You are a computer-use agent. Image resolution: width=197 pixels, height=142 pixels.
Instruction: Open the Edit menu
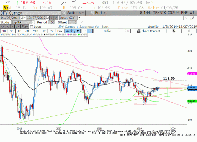tap(98, 13)
